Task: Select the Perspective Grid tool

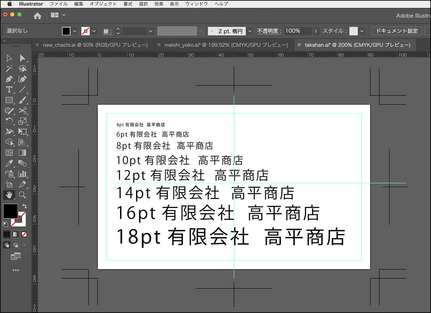Action: (23, 142)
